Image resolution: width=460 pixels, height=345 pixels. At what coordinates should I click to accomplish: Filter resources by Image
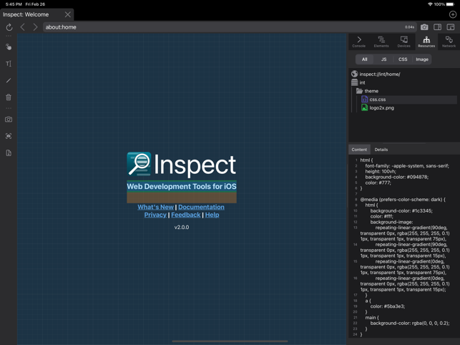tap(422, 59)
